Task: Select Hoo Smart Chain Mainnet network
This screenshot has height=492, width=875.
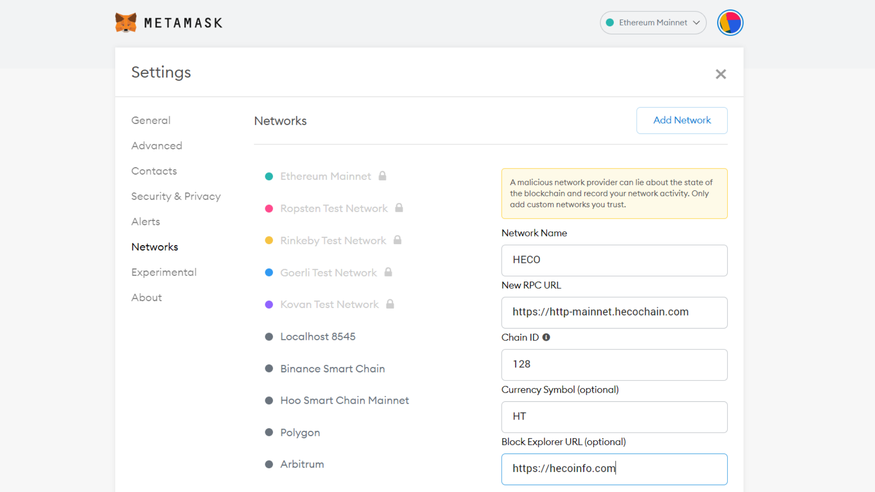Action: point(344,400)
